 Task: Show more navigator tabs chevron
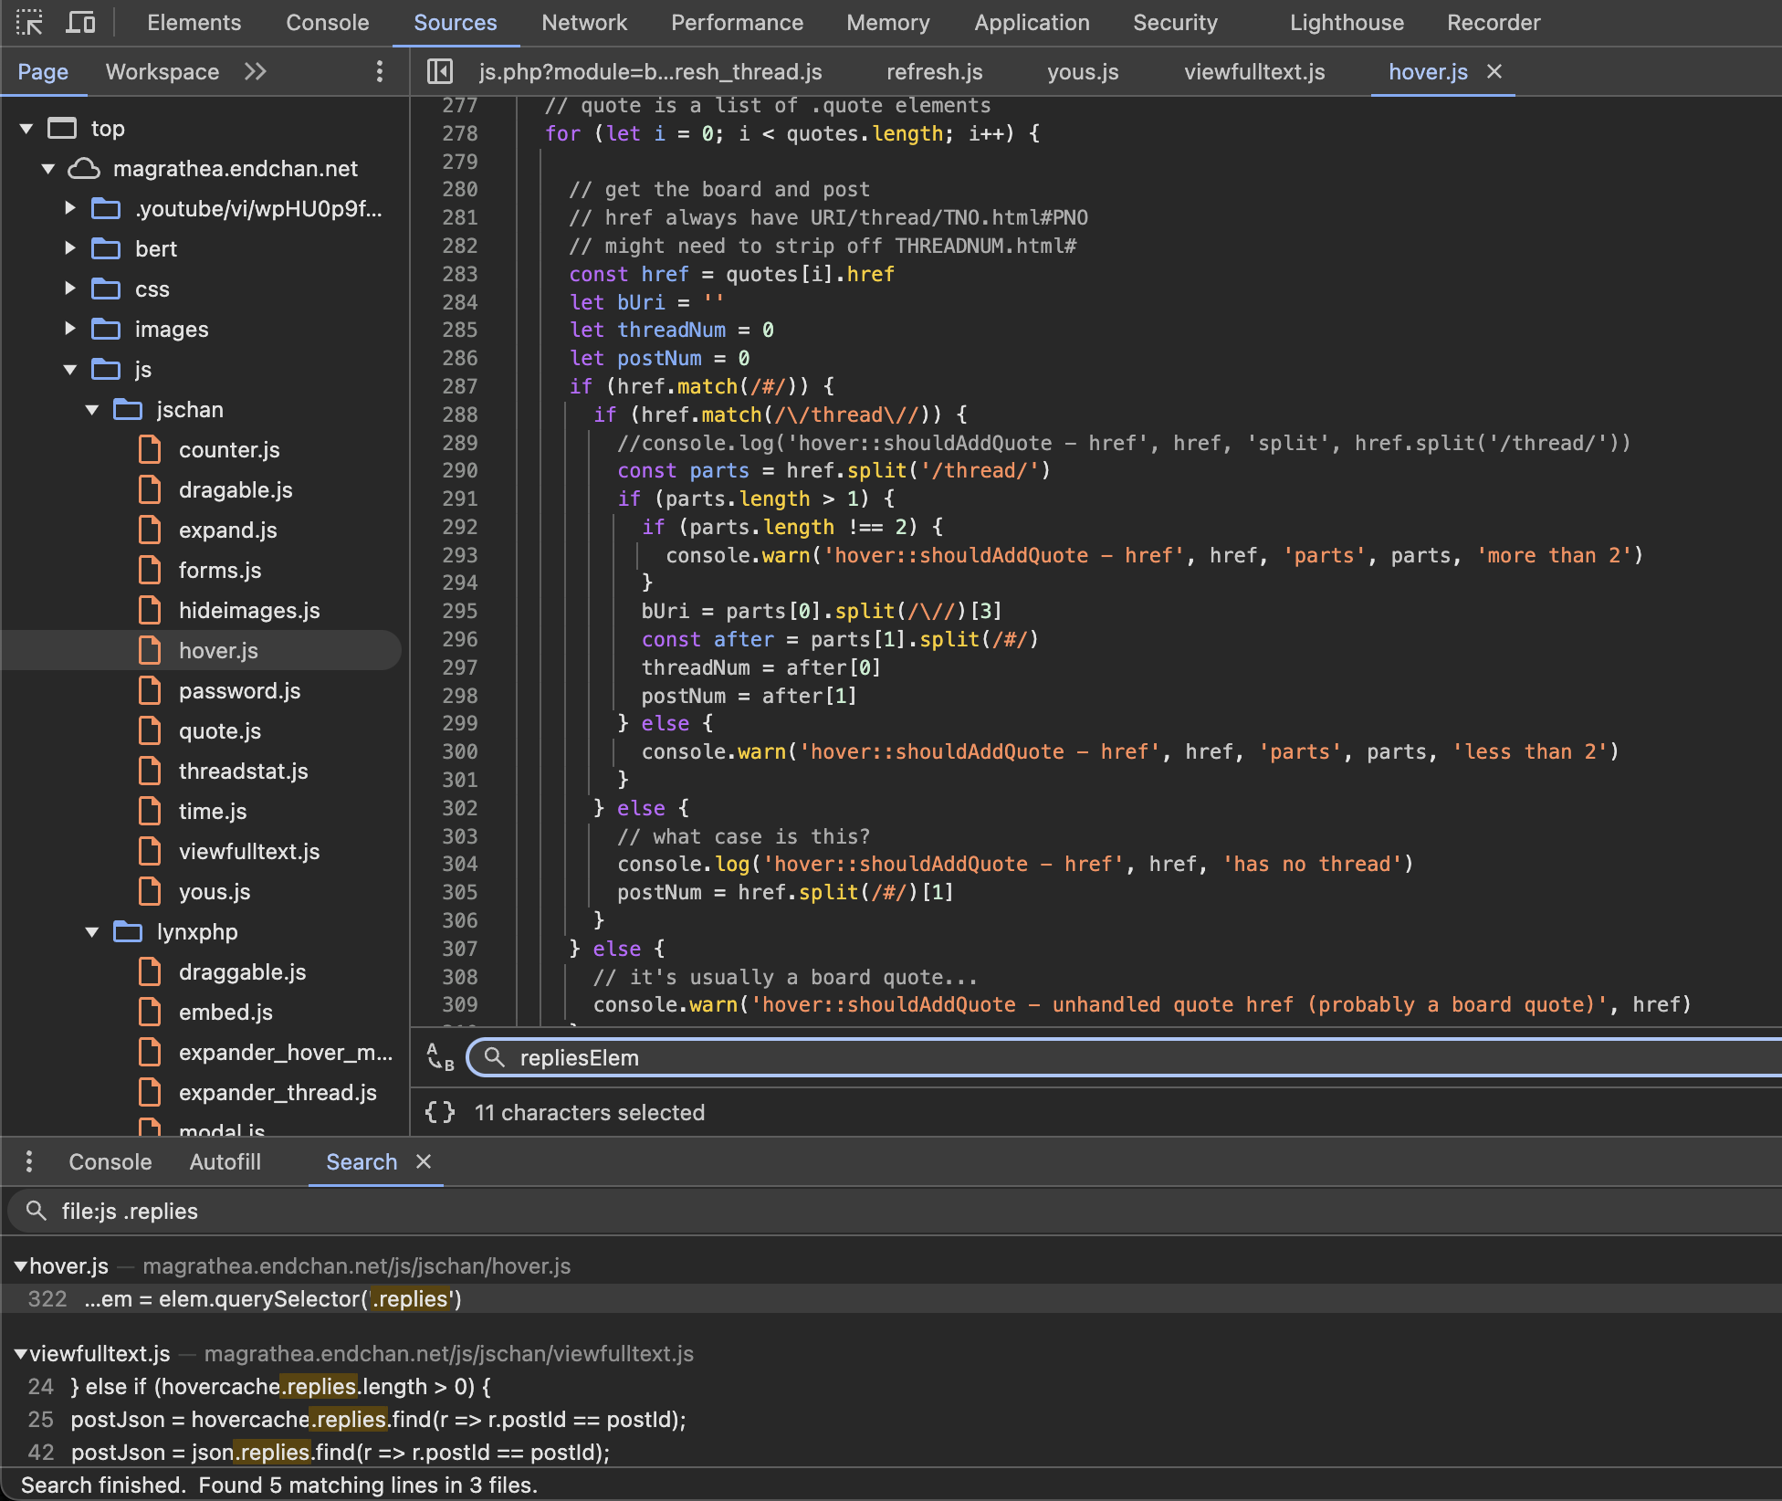(x=256, y=71)
